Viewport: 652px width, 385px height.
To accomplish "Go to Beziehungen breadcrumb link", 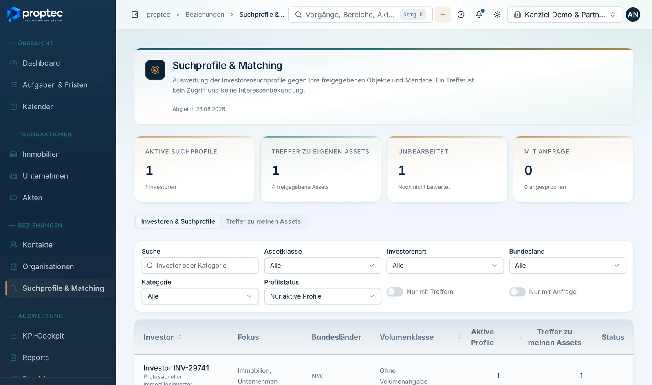I will 205,15.
